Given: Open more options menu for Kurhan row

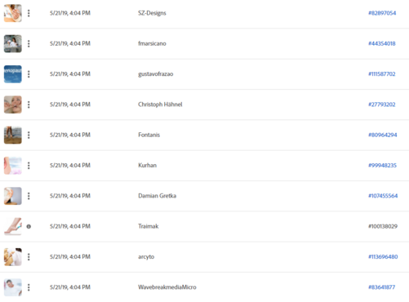Looking at the screenshot, I should point(29,166).
